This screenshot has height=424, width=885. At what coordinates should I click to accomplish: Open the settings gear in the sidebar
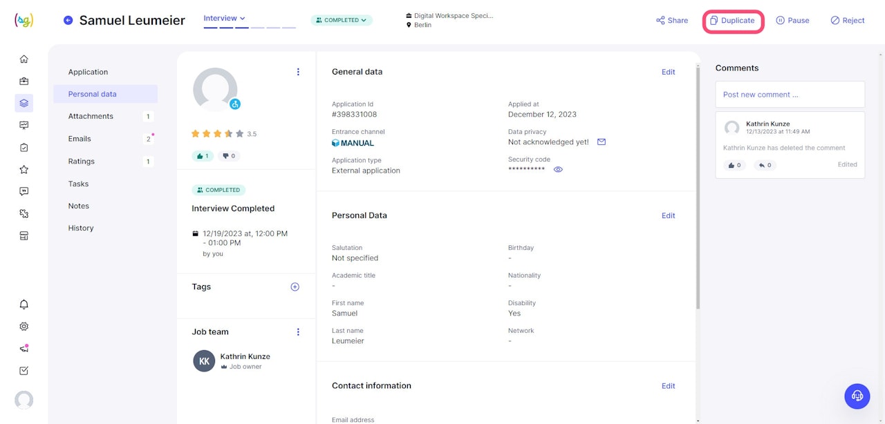pyautogui.click(x=24, y=327)
